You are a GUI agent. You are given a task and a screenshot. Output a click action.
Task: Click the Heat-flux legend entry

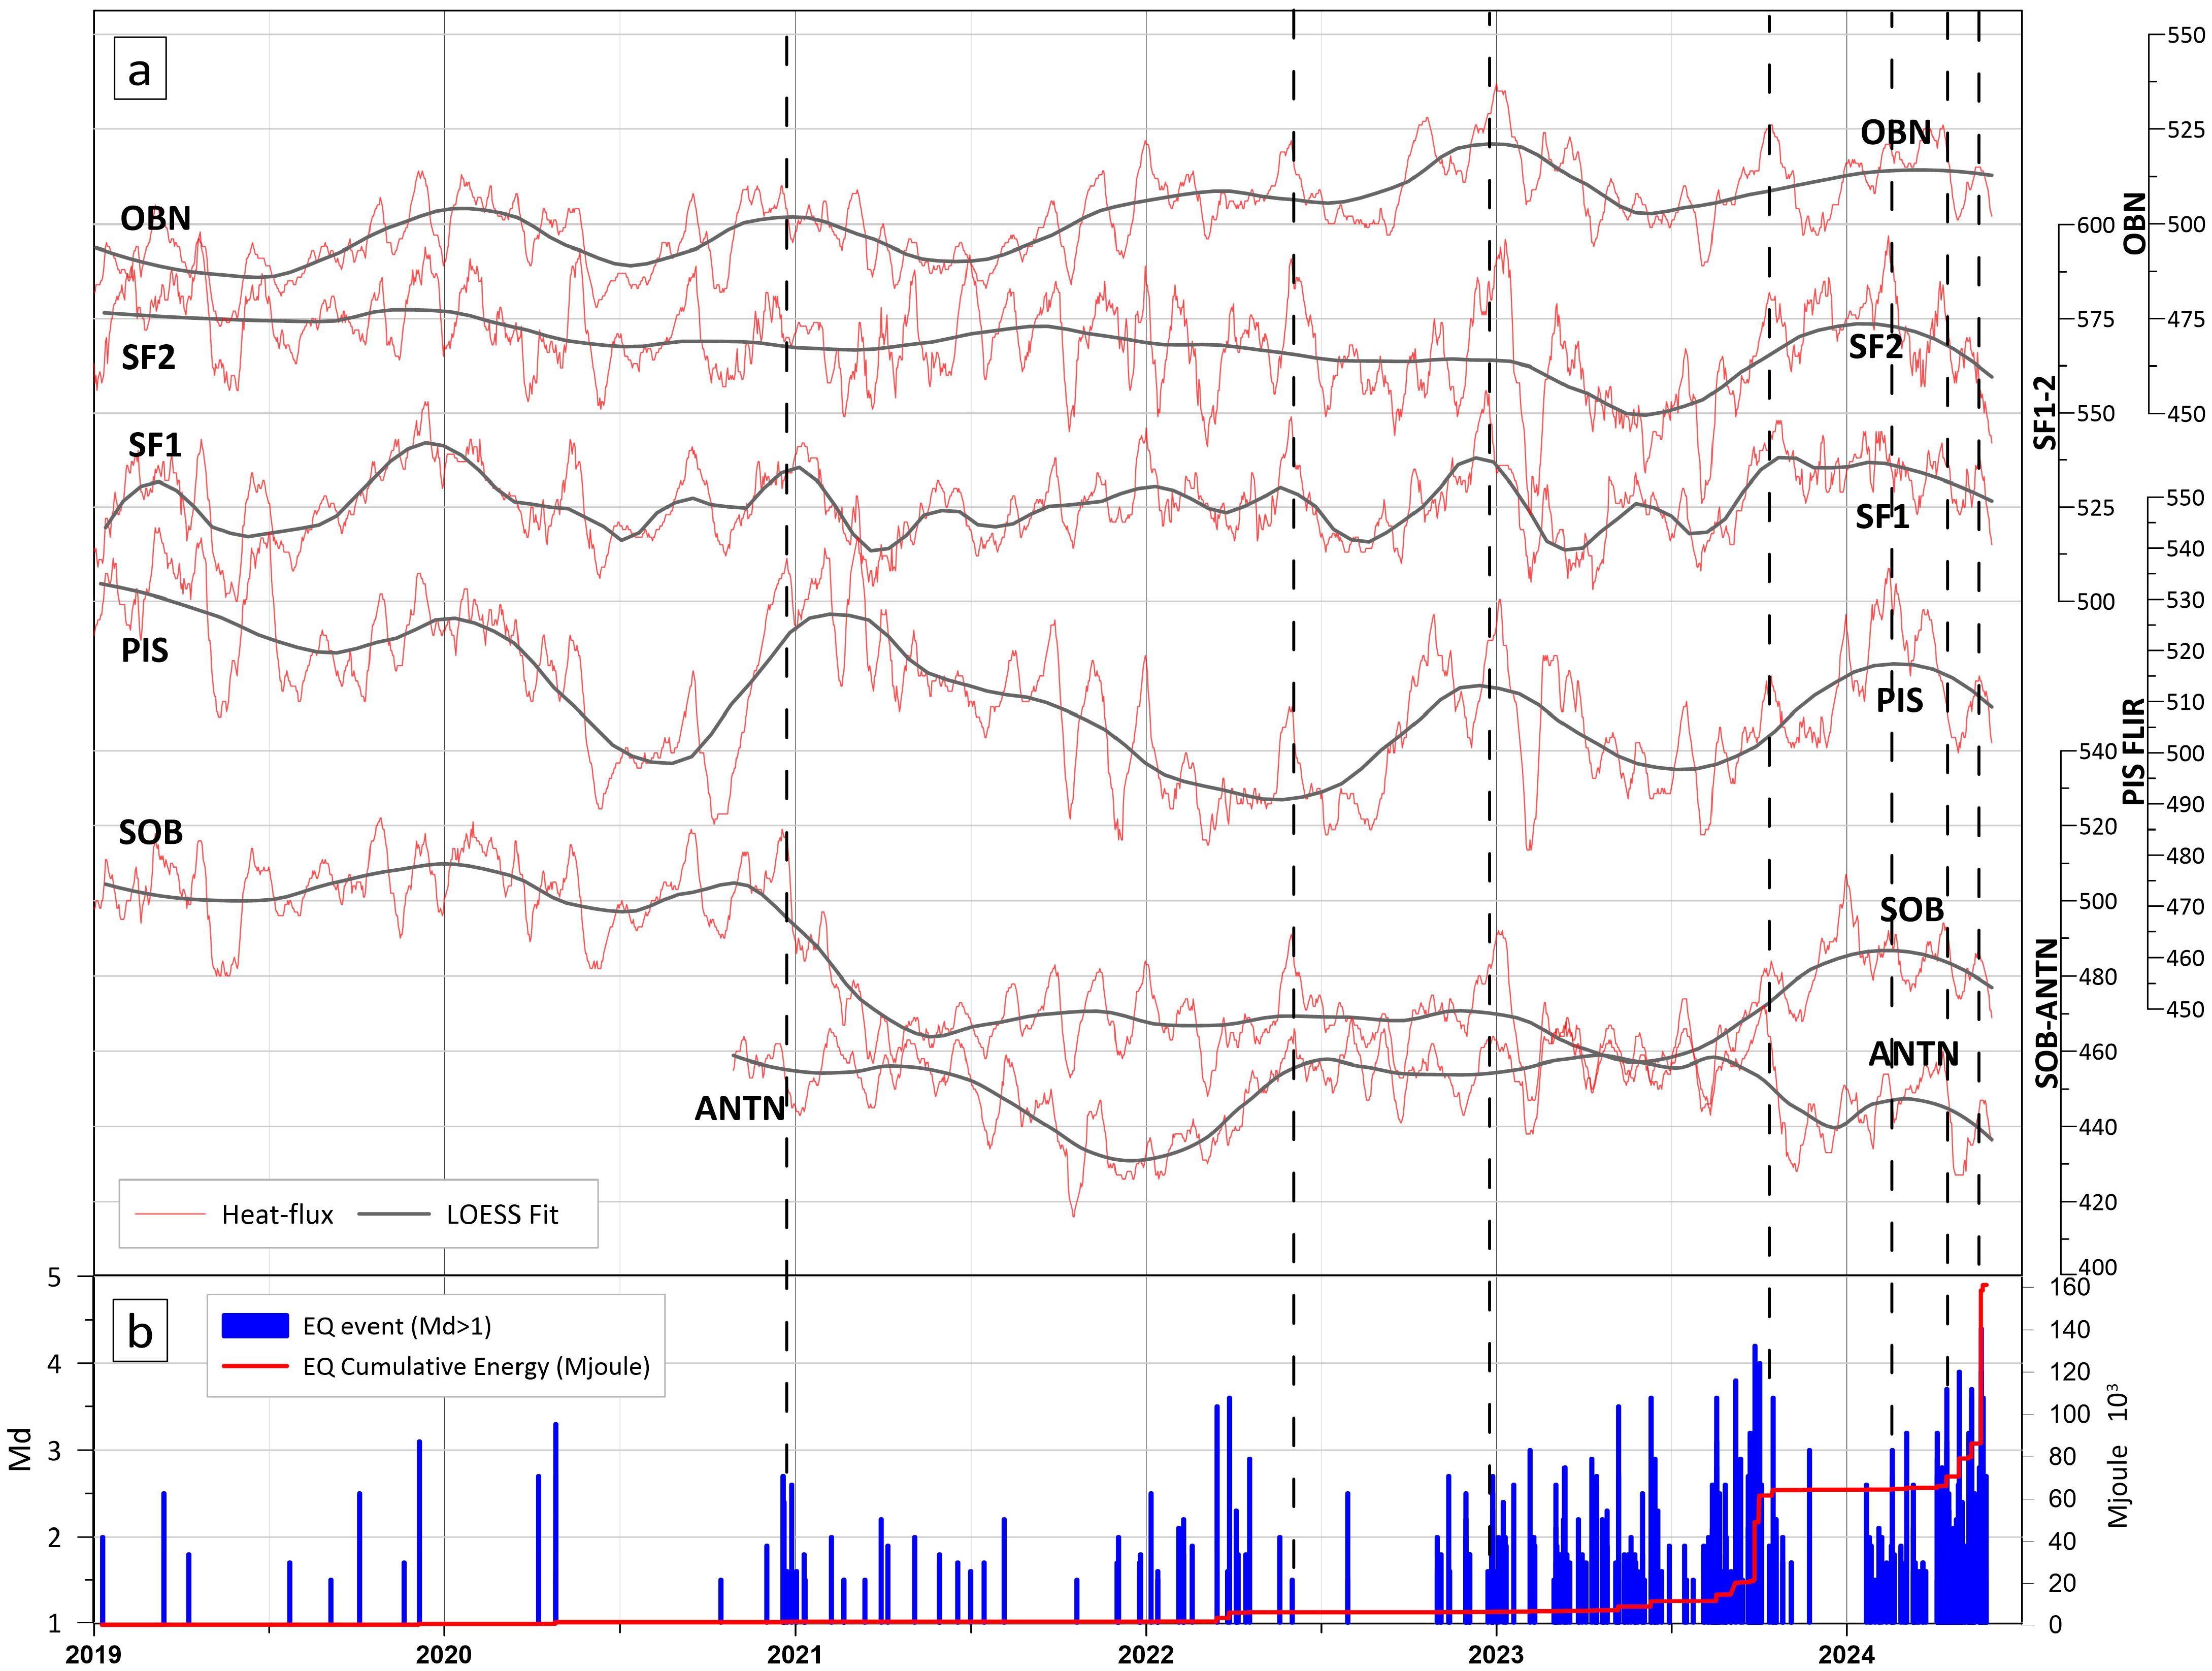click(x=277, y=1215)
